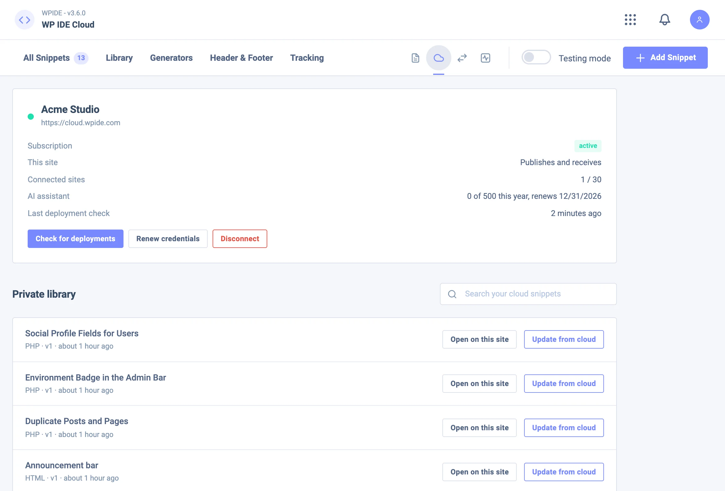The height and width of the screenshot is (491, 725).
Task: Open the apps grid menu
Action: (x=630, y=20)
